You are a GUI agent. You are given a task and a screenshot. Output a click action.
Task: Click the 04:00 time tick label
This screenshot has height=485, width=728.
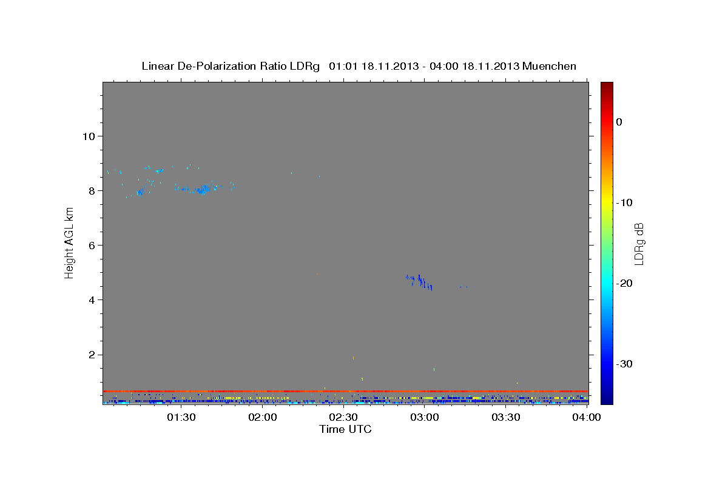(x=586, y=417)
